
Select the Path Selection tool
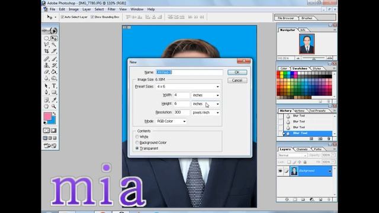click(x=46, y=86)
